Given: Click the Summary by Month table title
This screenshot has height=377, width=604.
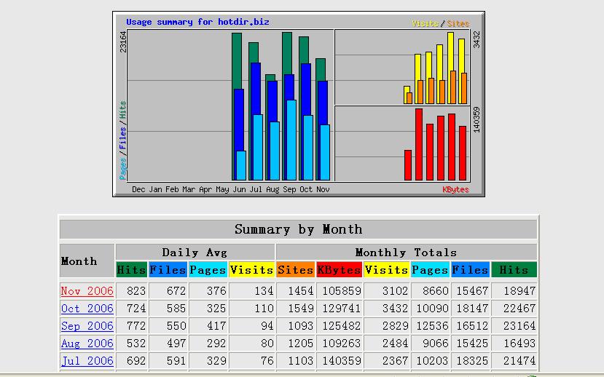Looking at the screenshot, I should 298,229.
